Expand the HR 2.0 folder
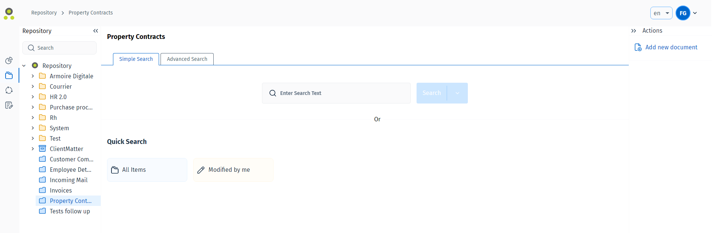The height and width of the screenshot is (233, 712). point(33,97)
